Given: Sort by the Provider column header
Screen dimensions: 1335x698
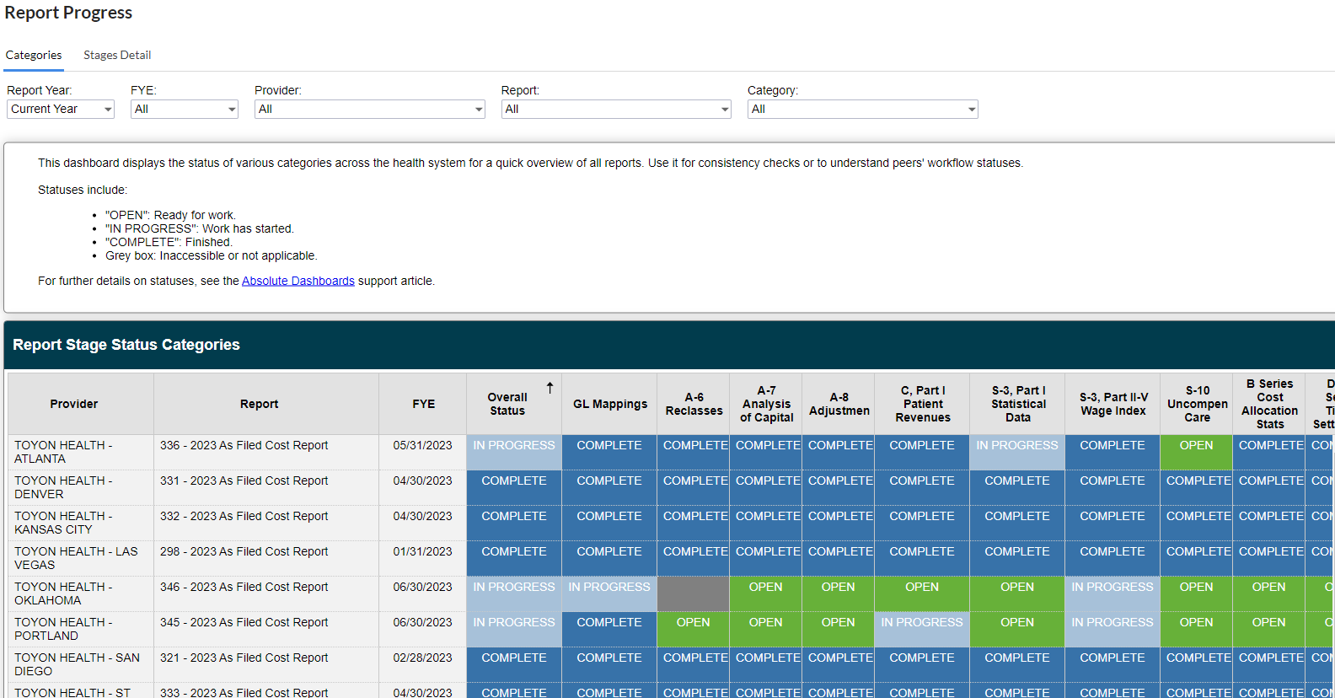Looking at the screenshot, I should (81, 404).
